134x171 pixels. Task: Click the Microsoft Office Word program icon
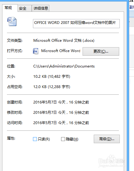pyautogui.click(x=36, y=51)
